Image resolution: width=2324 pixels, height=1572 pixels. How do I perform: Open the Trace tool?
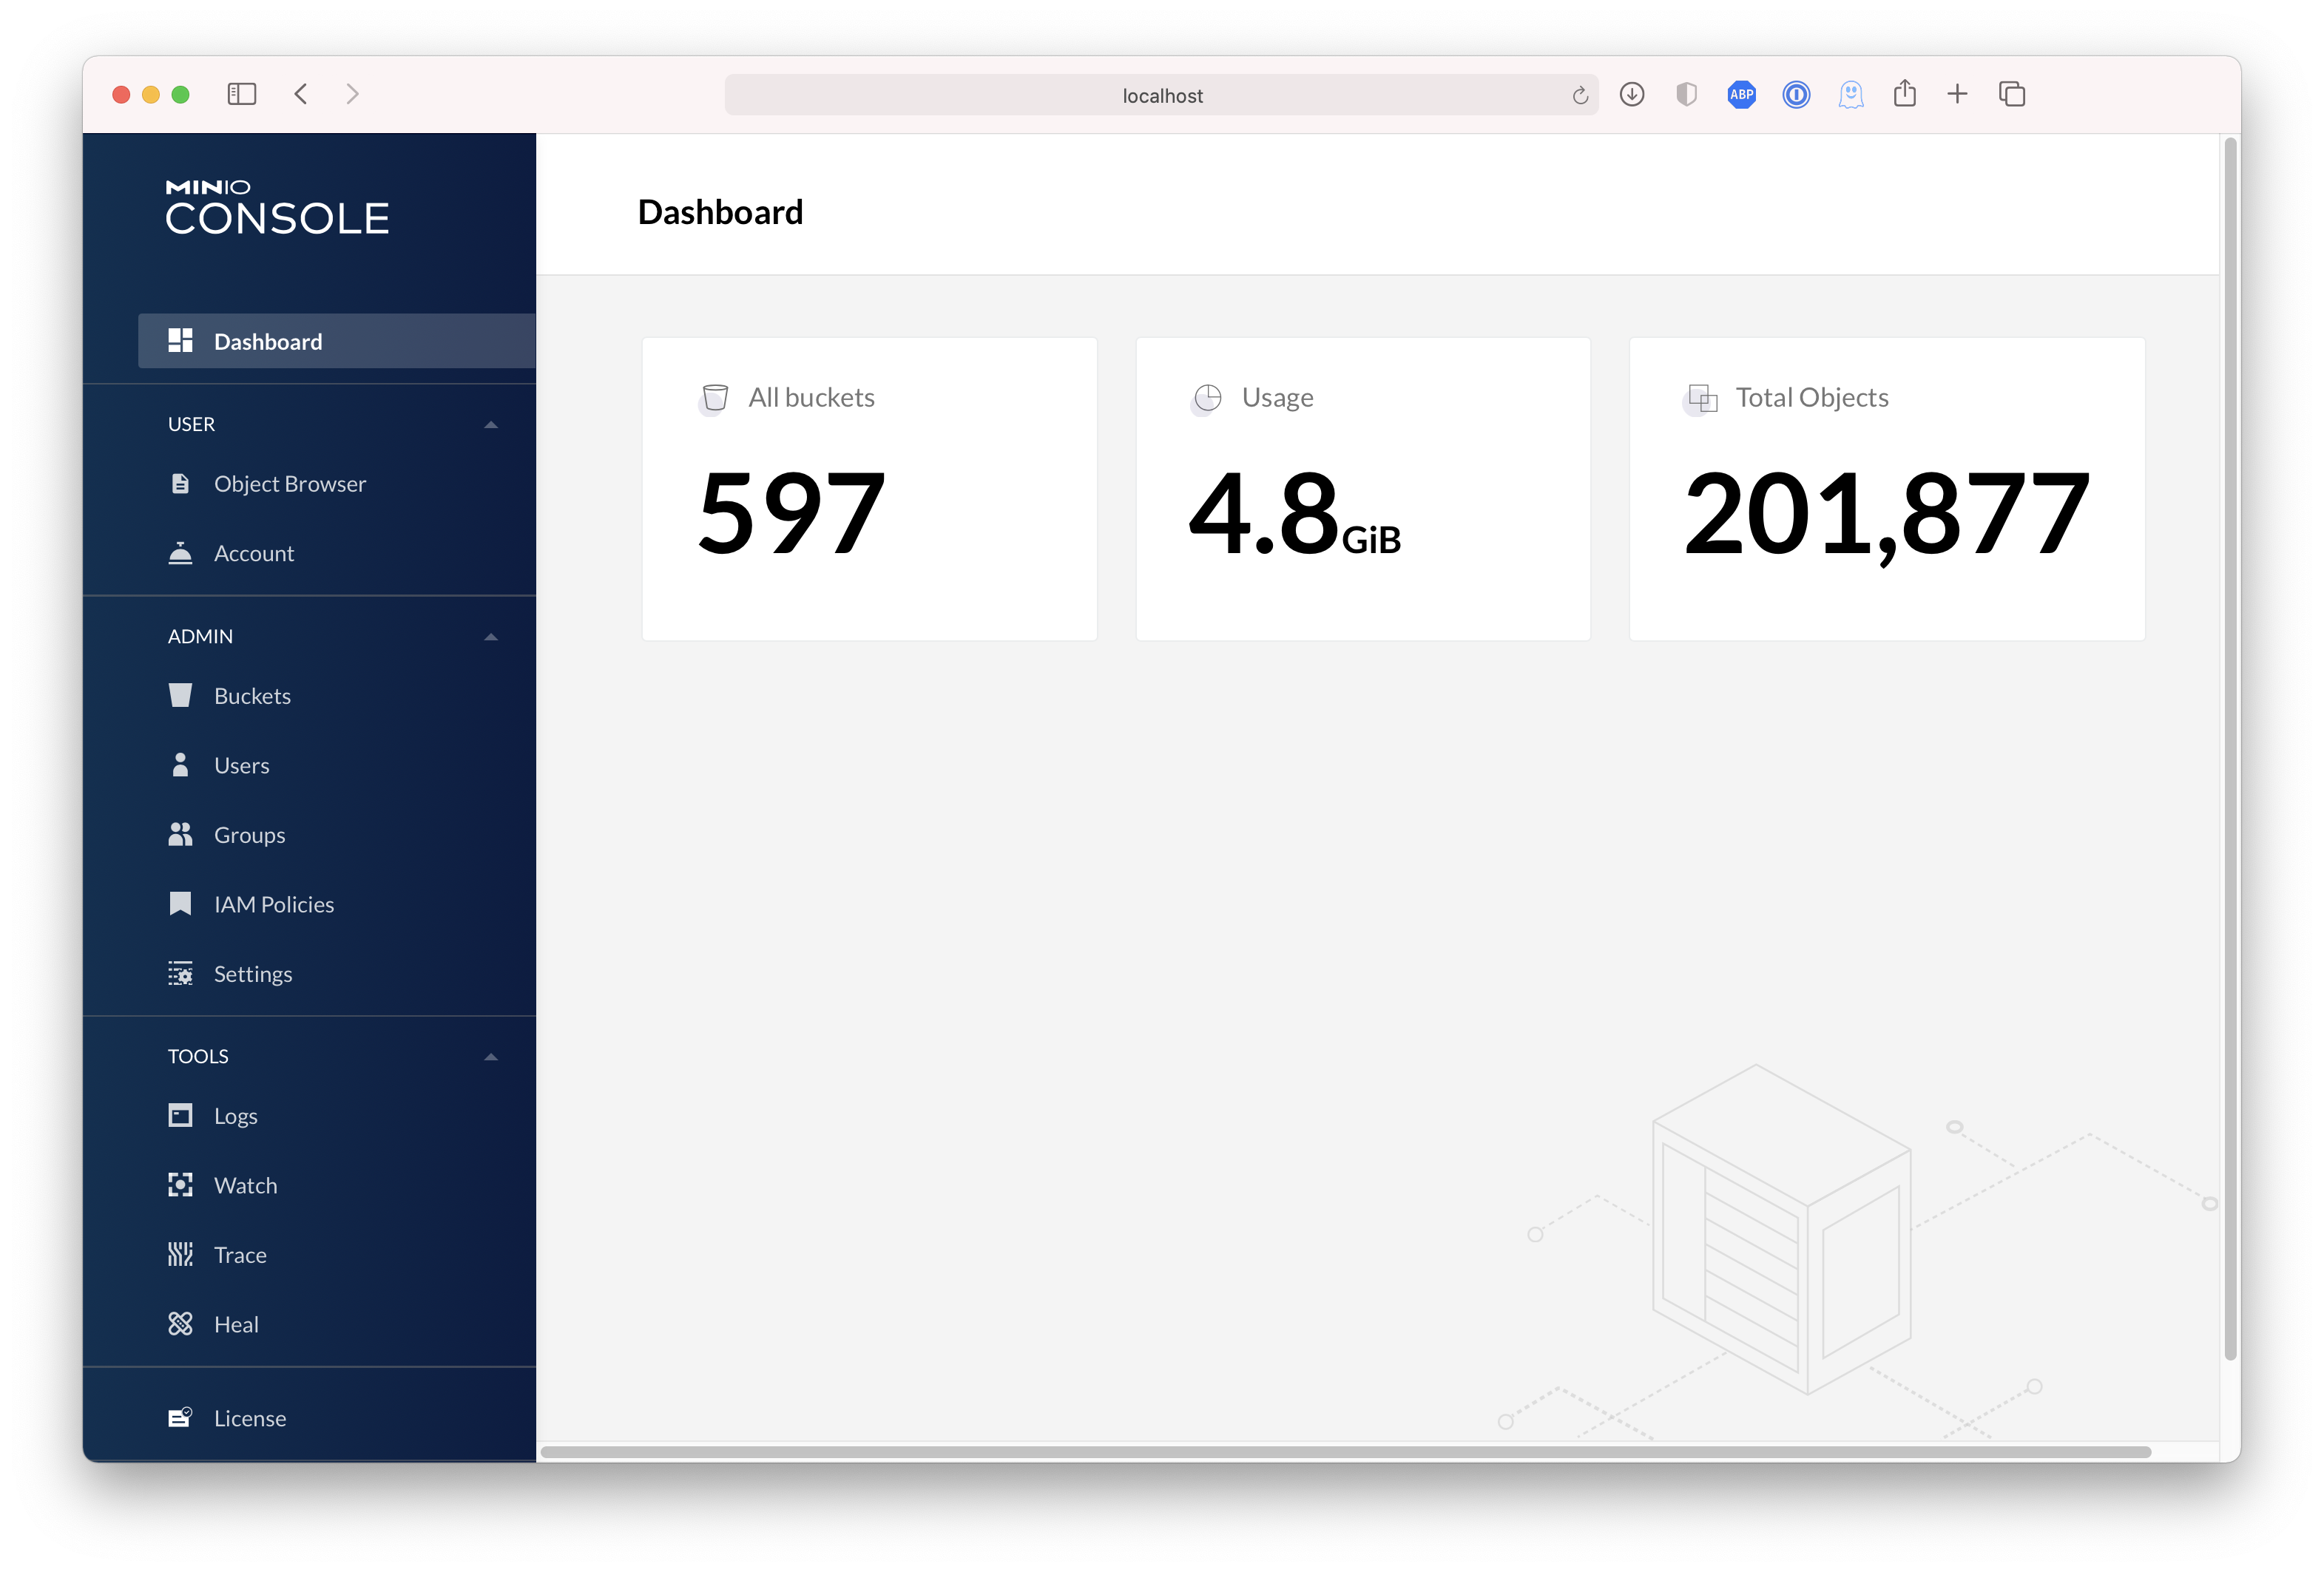pos(240,1254)
